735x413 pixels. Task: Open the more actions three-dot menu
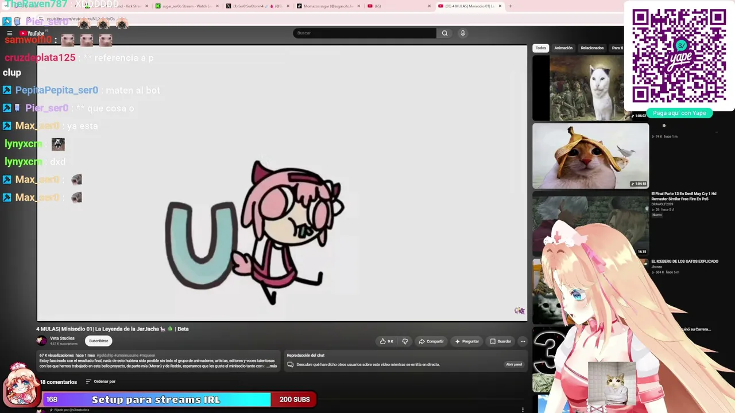pos(523,341)
